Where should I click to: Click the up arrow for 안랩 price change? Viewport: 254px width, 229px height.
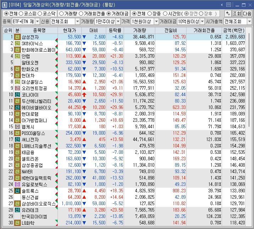84,56
